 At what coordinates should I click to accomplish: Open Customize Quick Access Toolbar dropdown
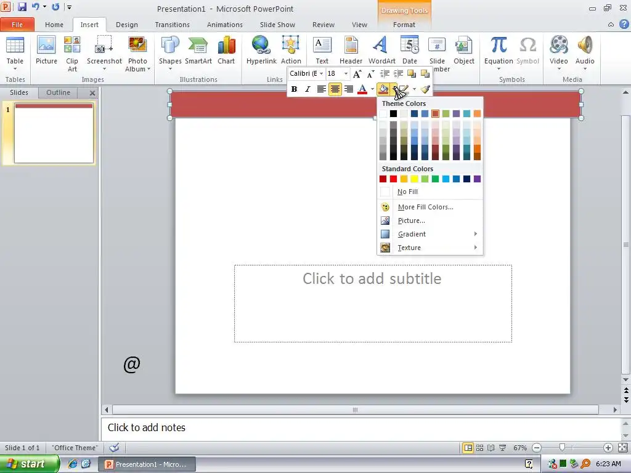pos(69,7)
